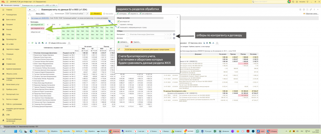Viewport: 321px width, 134px height.
Task: Click the yellow Обновить refresh button
Action: (x=96, y=14)
